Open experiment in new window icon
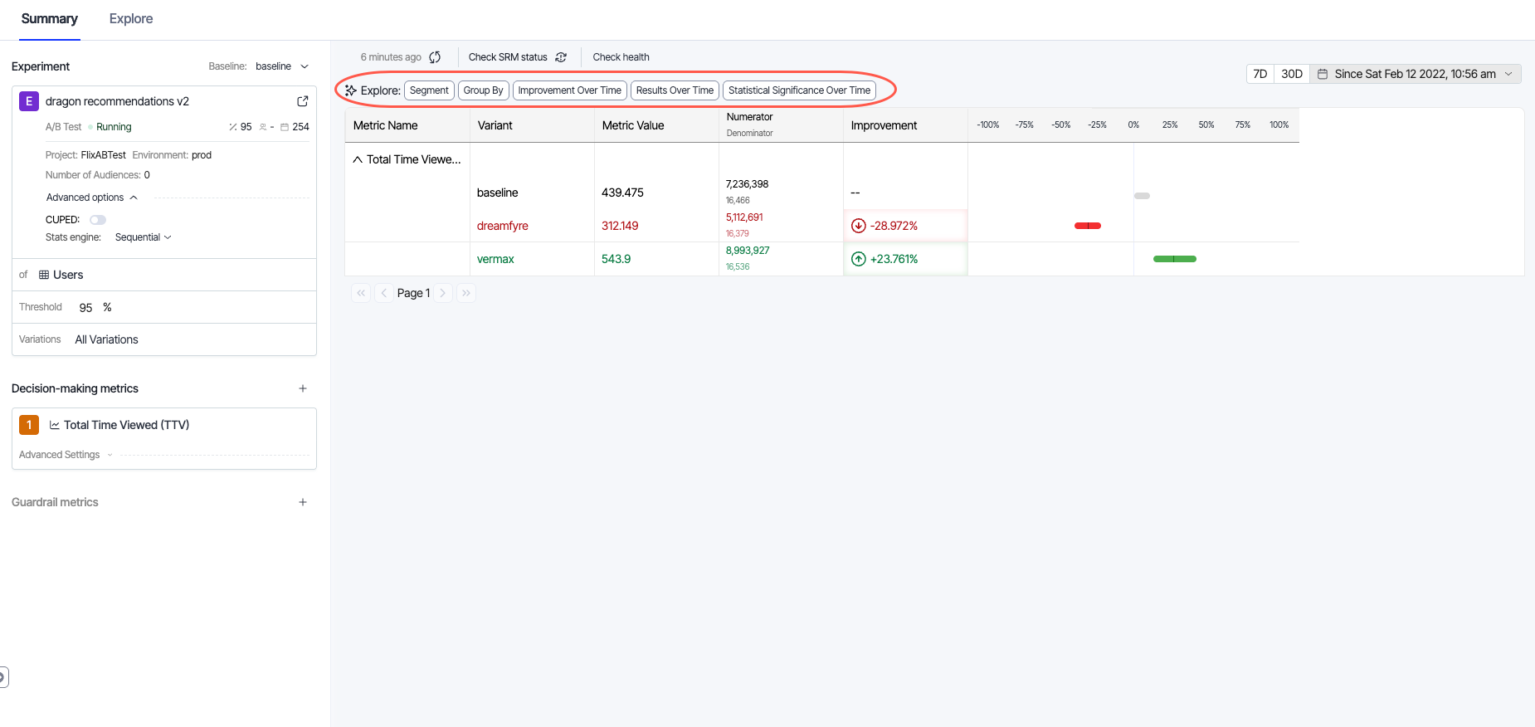This screenshot has height=727, width=1535. pyautogui.click(x=303, y=101)
